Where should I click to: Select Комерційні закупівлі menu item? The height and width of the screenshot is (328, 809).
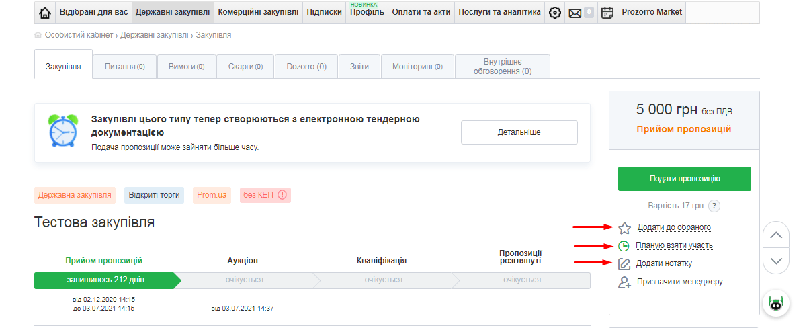point(258,12)
